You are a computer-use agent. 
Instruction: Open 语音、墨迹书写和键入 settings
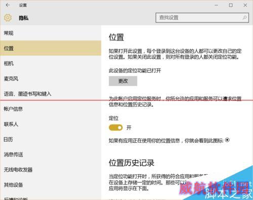51,94
